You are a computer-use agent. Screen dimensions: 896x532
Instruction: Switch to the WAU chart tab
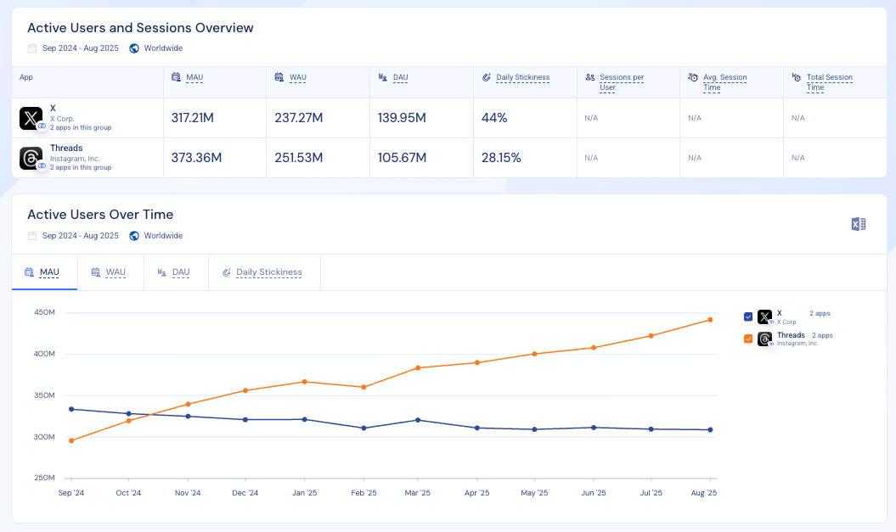point(110,272)
